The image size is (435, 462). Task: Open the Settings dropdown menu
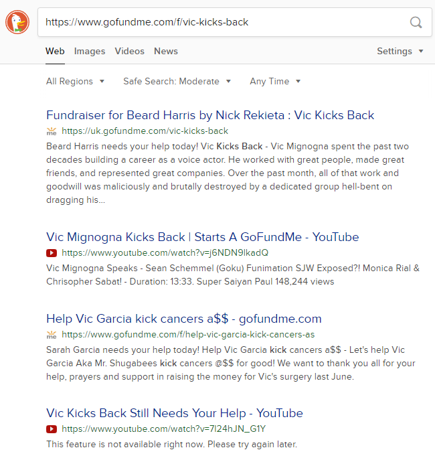click(x=400, y=52)
